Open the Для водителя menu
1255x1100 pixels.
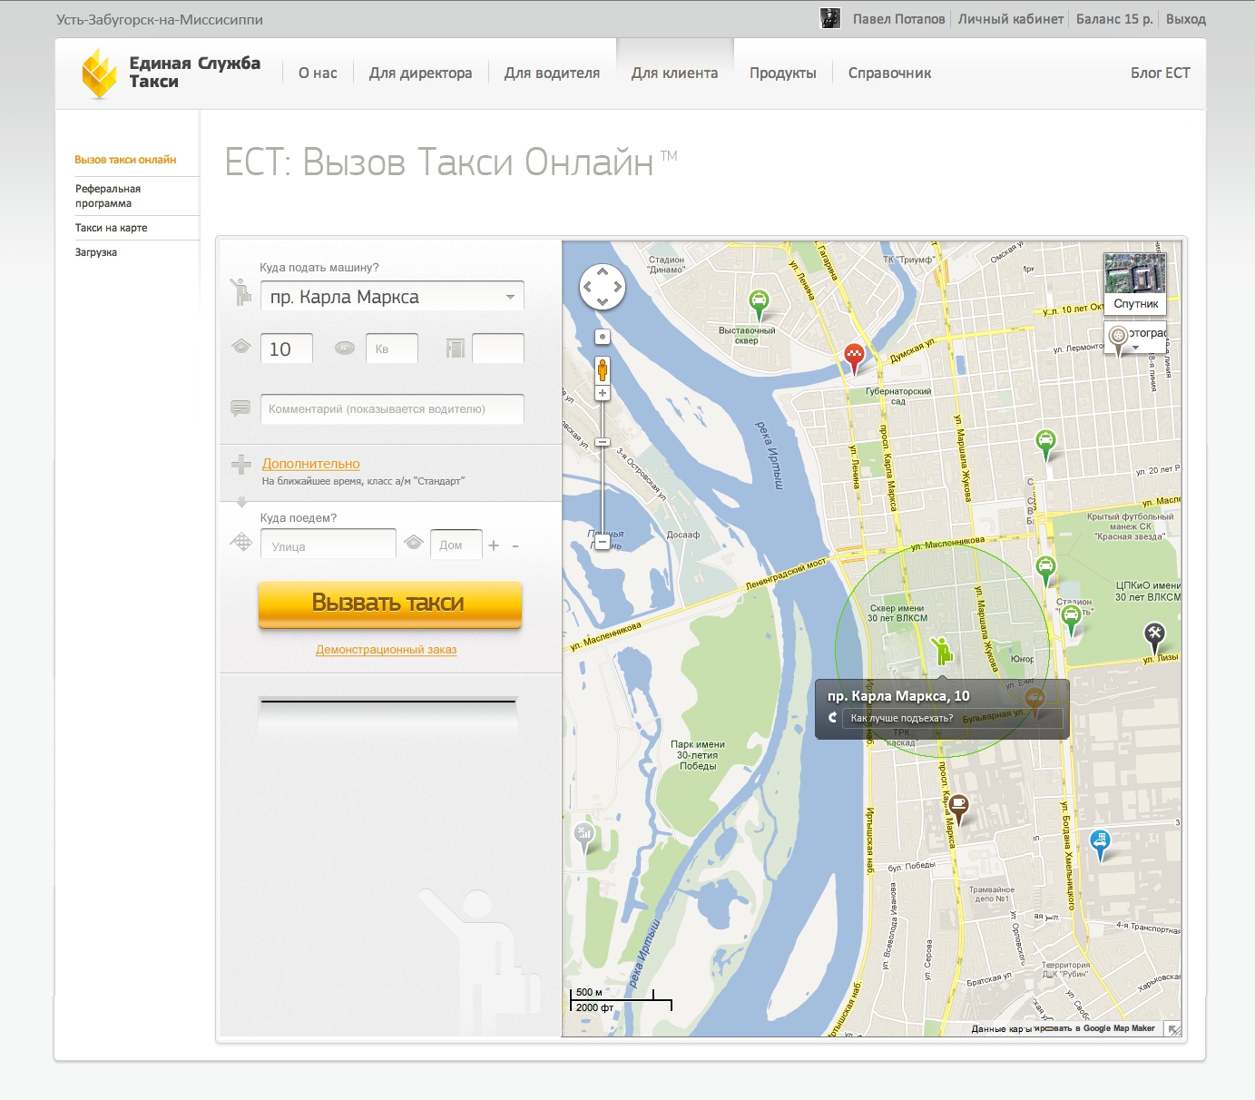(x=552, y=73)
